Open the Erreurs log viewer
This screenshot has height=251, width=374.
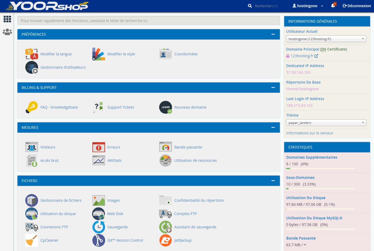(x=114, y=147)
